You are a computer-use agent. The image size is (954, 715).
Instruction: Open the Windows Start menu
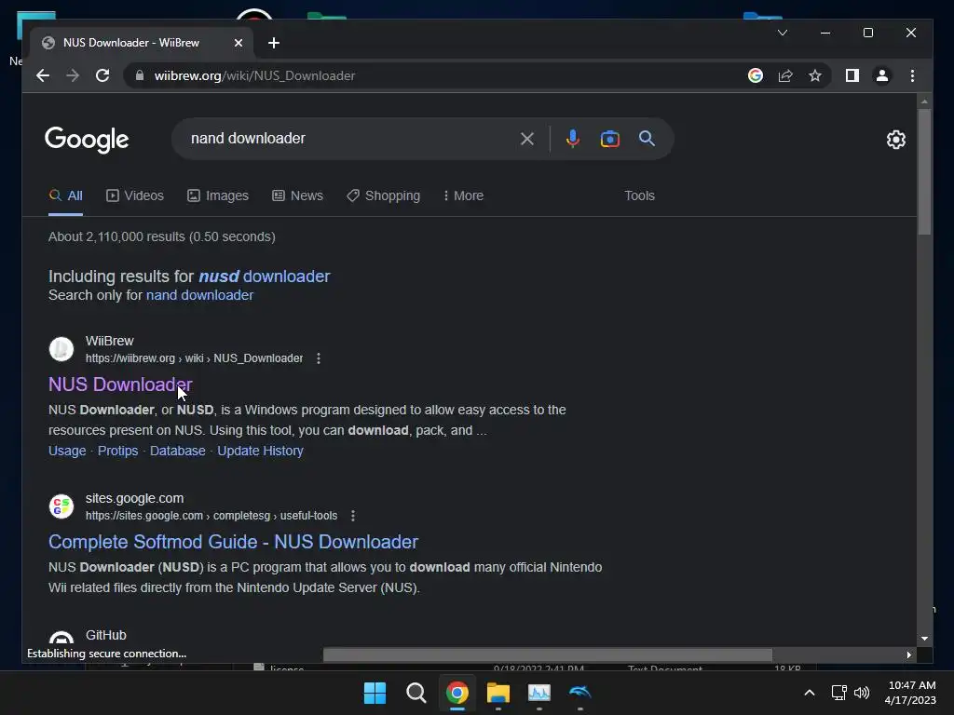click(x=375, y=693)
